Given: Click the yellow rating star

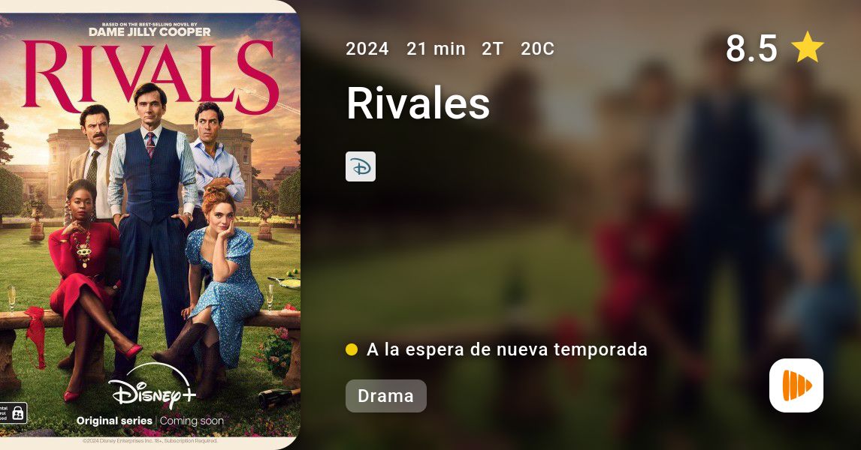Looking at the screenshot, I should (808, 47).
